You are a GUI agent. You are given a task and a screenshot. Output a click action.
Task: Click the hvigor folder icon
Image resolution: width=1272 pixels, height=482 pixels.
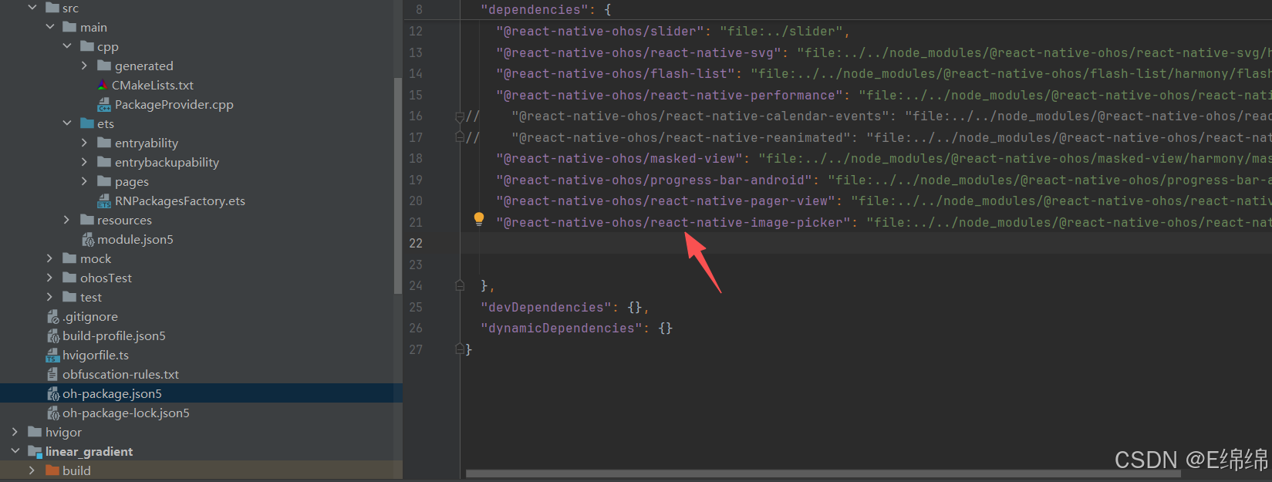[x=35, y=432]
